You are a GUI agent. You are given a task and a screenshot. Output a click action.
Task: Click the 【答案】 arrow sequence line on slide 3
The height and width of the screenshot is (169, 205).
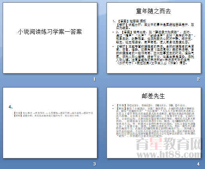(x=53, y=113)
